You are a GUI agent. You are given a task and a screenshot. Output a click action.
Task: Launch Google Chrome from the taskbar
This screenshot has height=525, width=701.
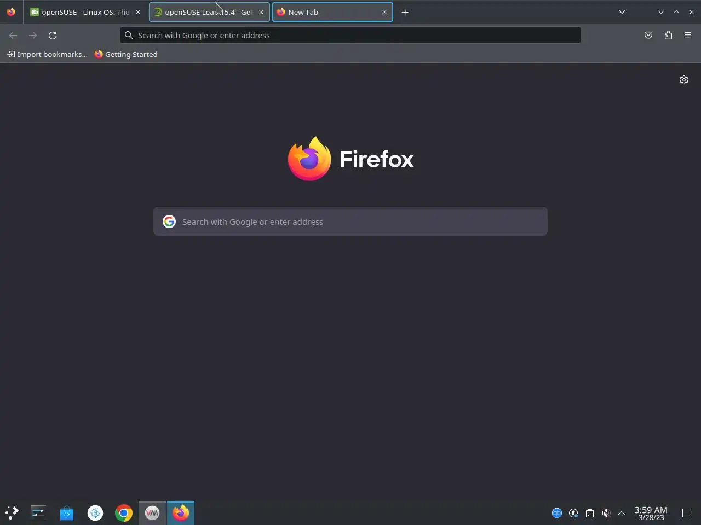[x=124, y=512]
